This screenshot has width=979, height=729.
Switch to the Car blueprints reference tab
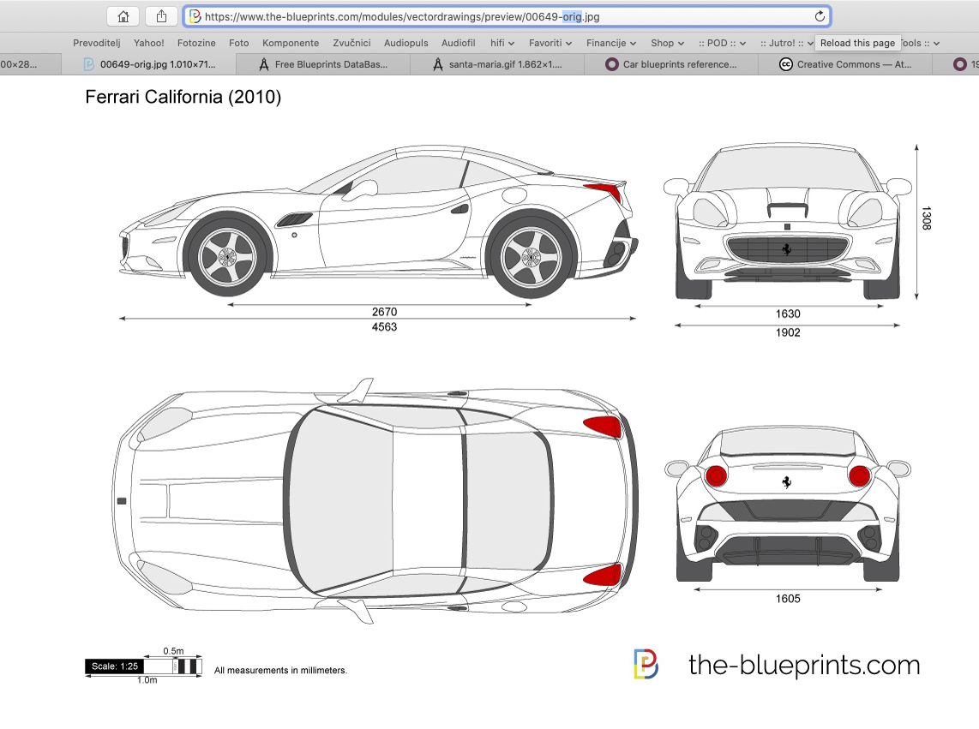(671, 64)
